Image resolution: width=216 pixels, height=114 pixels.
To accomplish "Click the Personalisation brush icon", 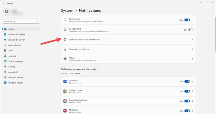I will pos(5,45).
